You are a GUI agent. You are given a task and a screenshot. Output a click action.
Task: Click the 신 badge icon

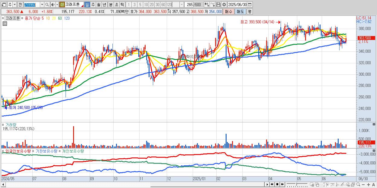pyautogui.click(x=62, y=5)
